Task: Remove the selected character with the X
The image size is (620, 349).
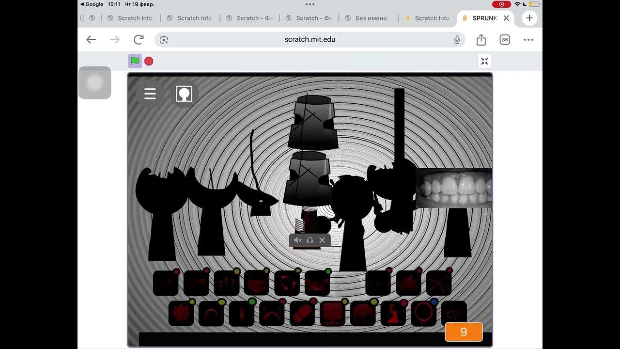Action: pos(322,240)
